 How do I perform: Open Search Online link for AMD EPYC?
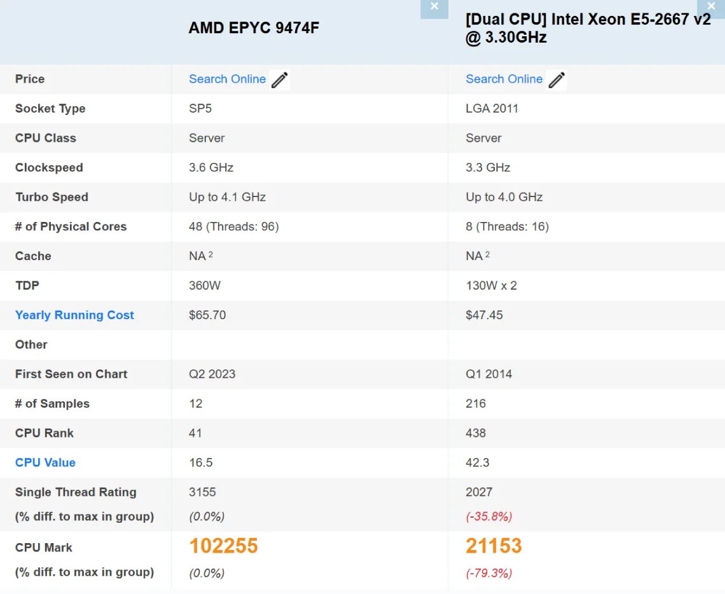[227, 79]
